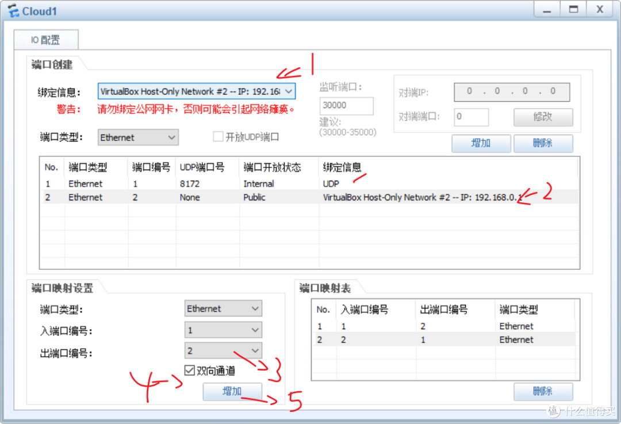Screen dimensions: 621x424
Task: Click 删除 button below 端口映射表
Action: click(543, 392)
